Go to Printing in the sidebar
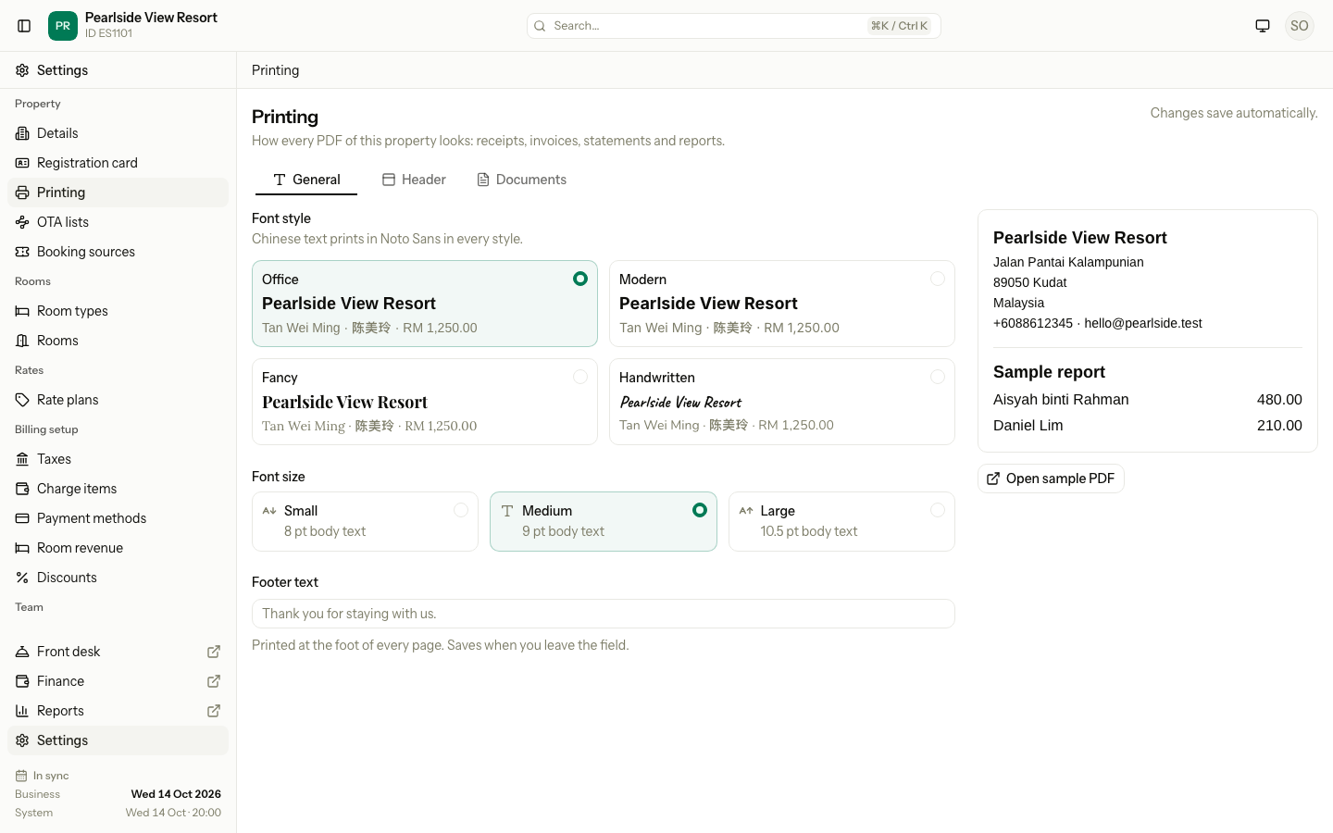 coord(118,193)
